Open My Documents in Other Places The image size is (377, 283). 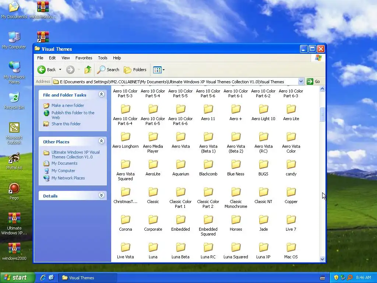click(x=64, y=163)
